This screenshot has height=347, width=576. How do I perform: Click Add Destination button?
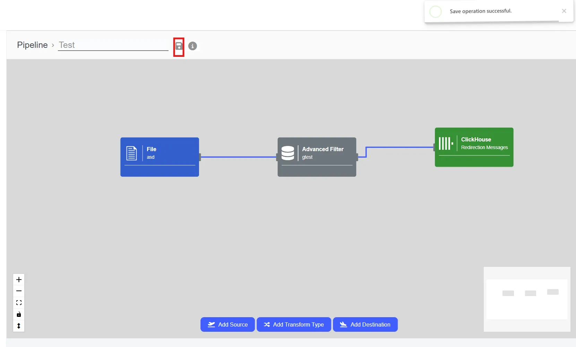coord(365,324)
